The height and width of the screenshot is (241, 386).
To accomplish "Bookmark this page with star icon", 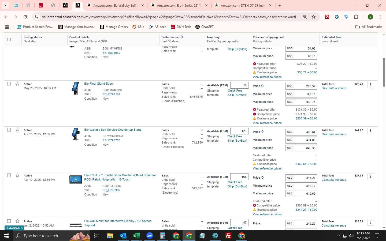I will click(x=314, y=17).
